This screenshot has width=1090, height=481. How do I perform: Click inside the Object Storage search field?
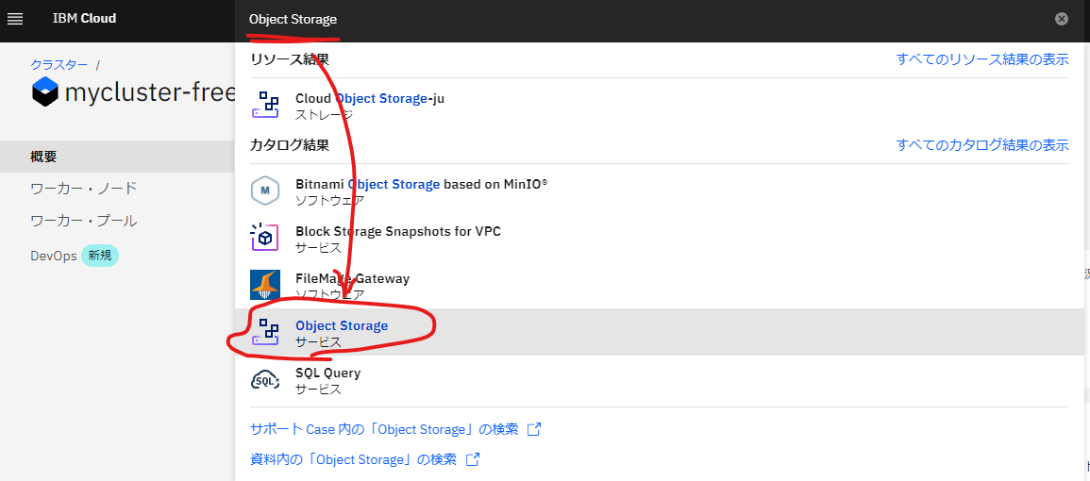642,19
